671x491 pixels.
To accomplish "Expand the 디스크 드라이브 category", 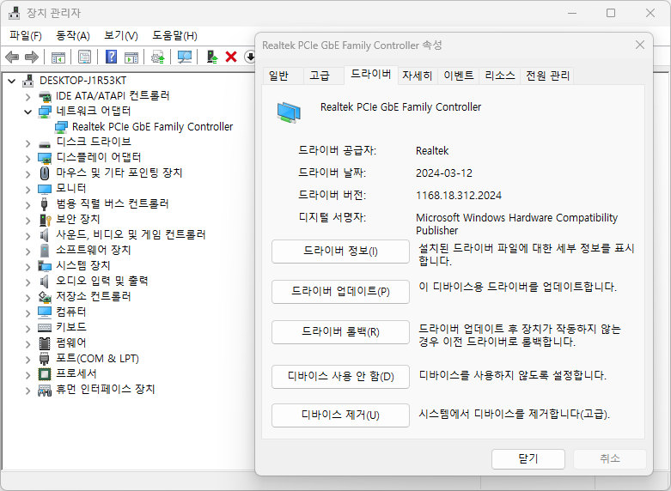I will 27,143.
